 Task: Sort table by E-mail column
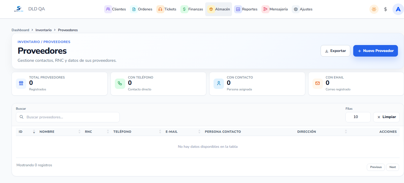(182, 132)
